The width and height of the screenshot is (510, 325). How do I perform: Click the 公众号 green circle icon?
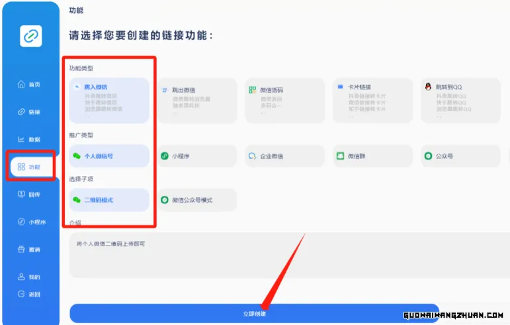429,156
